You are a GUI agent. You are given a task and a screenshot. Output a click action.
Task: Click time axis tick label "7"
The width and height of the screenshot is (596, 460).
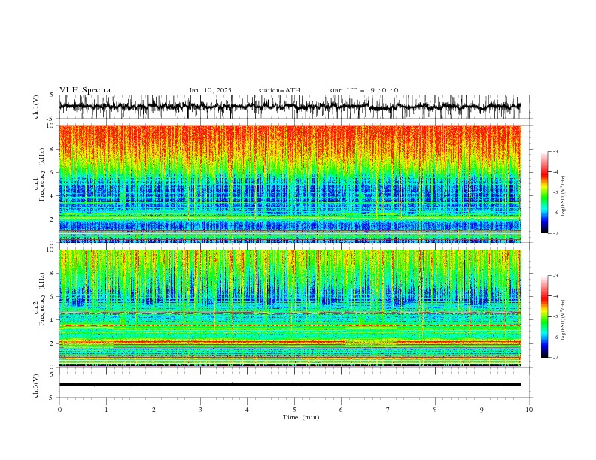(x=388, y=410)
